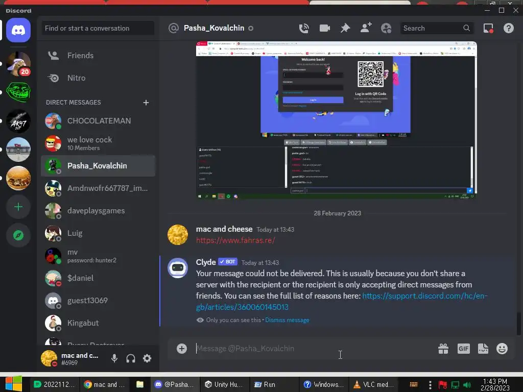Open sticker picker
The width and height of the screenshot is (523, 392).
(483, 349)
